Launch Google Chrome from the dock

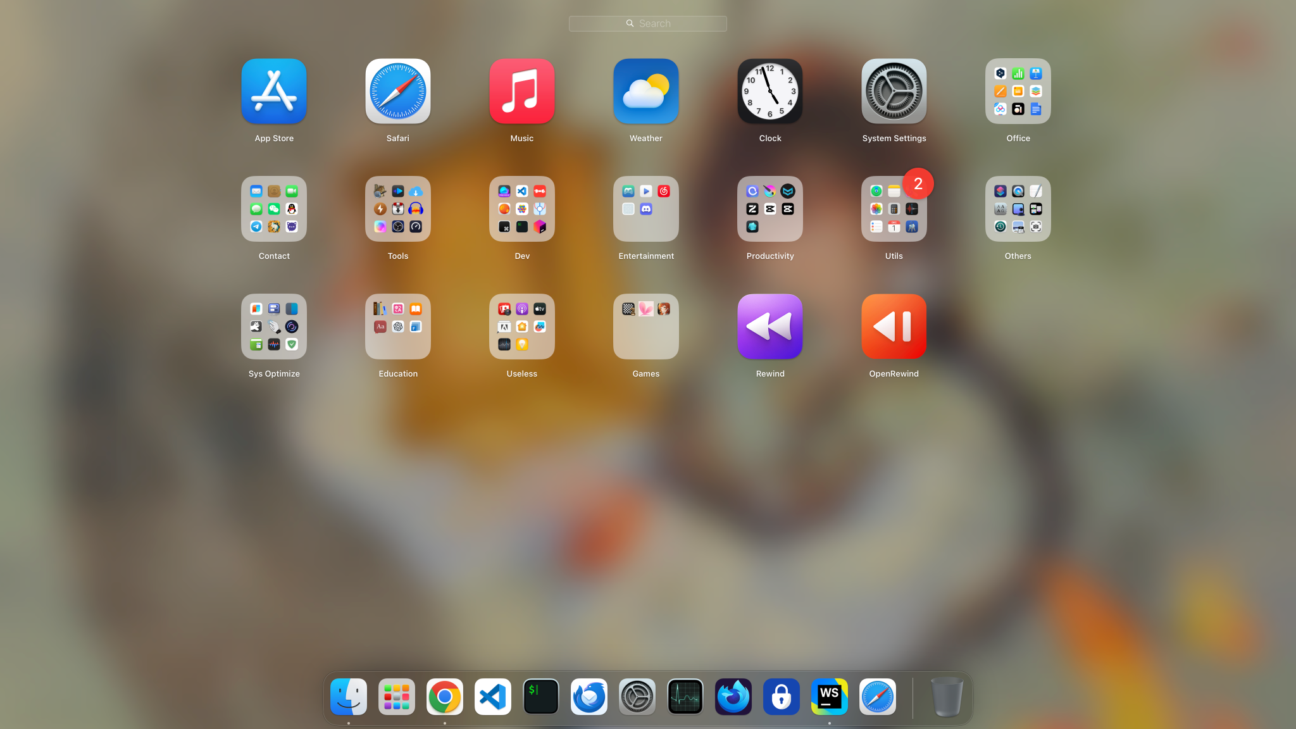point(444,696)
